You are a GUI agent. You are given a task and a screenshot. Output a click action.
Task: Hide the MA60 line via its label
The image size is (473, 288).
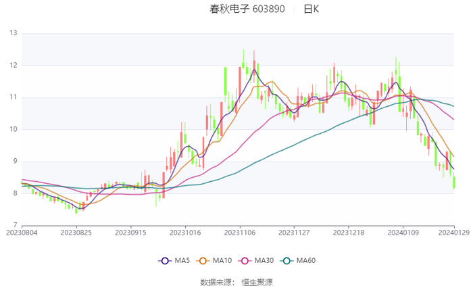point(306,260)
